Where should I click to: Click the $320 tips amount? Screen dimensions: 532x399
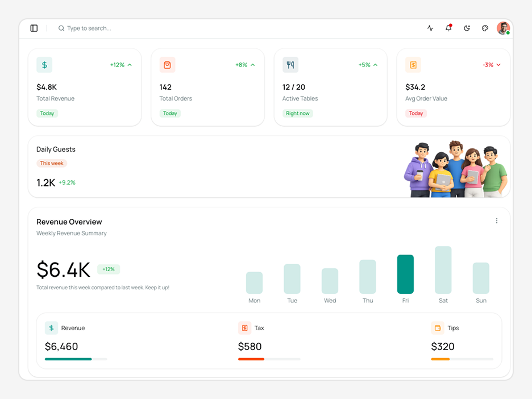pyautogui.click(x=443, y=346)
